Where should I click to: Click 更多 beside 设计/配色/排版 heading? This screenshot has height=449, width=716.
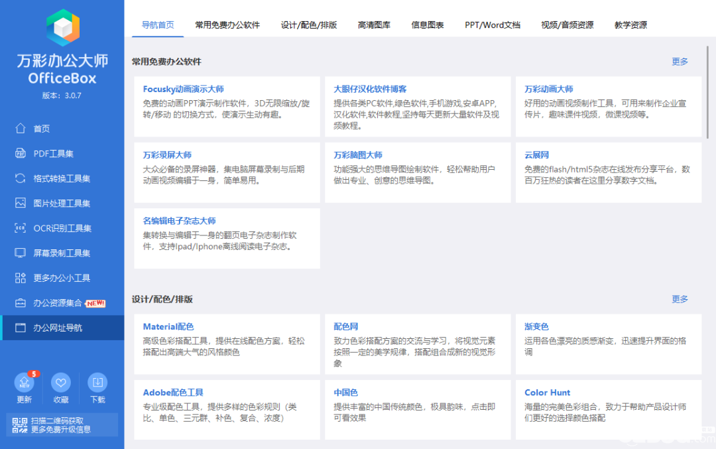click(680, 299)
